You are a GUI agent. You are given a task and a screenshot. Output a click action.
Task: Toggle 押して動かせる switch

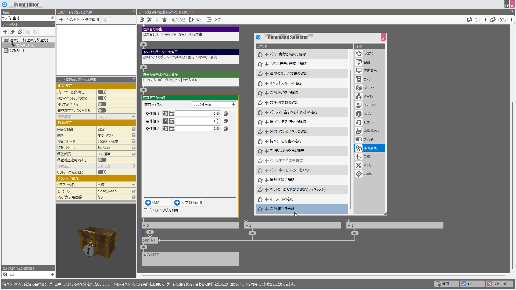pos(102,104)
